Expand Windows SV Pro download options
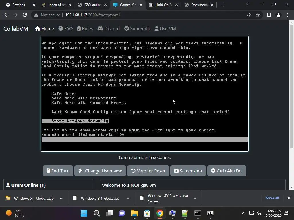Image resolution: width=294 pixels, height=220 pixels. click(195, 198)
